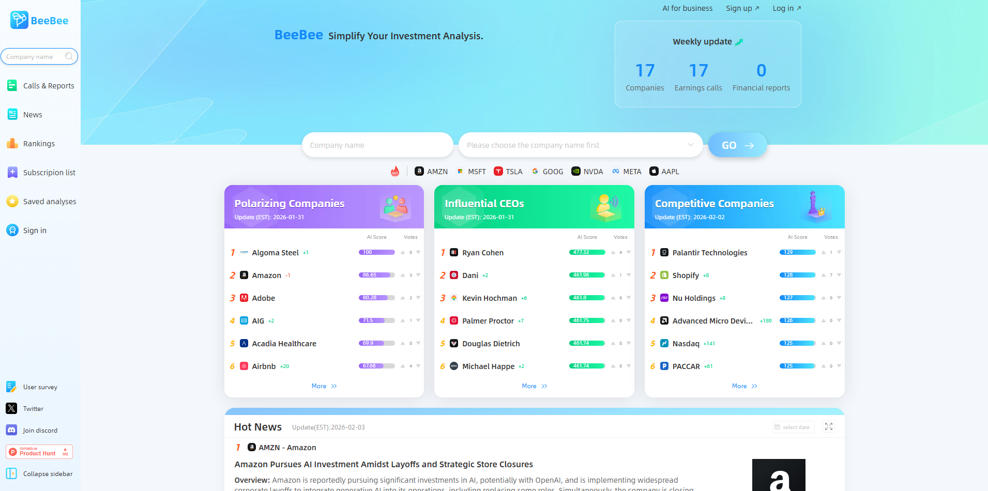
Task: Click the Amazon logo thumbnail in Hot News
Action: [x=779, y=475]
